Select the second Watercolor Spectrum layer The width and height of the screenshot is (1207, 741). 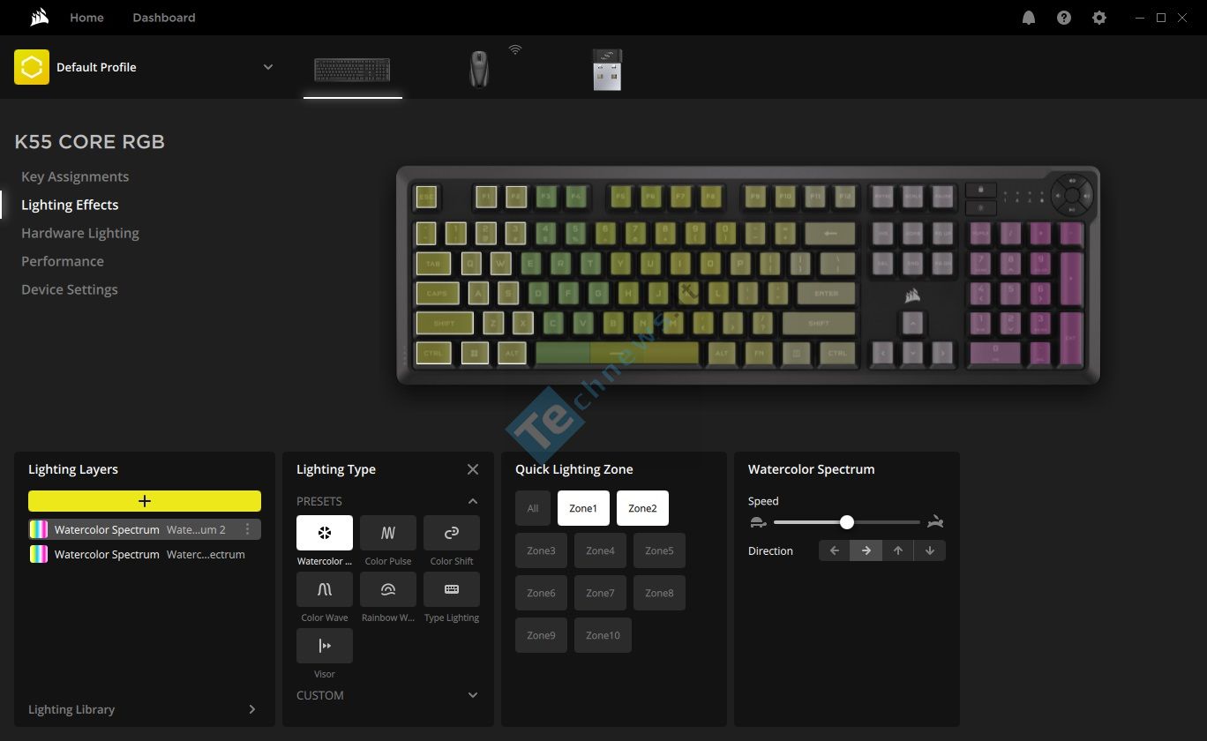pyautogui.click(x=145, y=554)
